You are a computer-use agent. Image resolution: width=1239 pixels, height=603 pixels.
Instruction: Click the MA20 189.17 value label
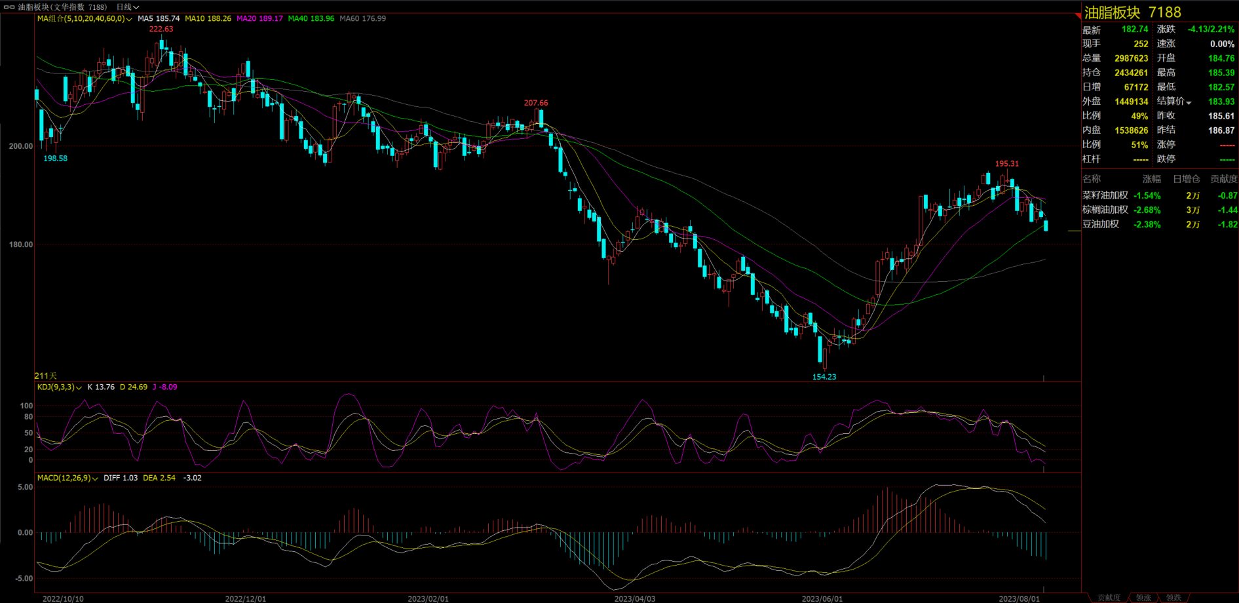259,18
